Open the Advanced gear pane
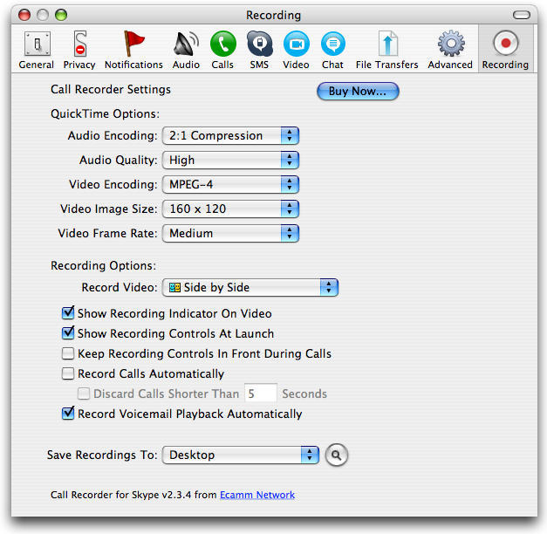 450,50
